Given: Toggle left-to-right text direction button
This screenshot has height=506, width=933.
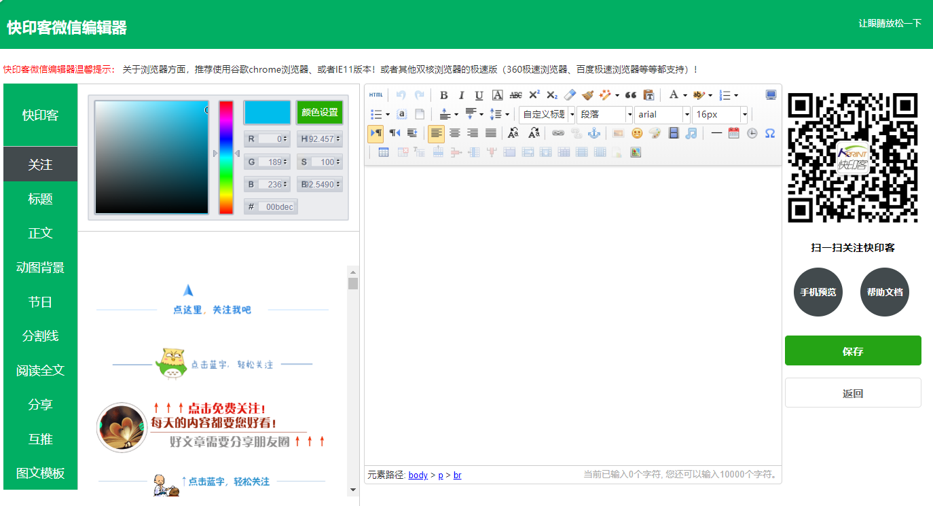Looking at the screenshot, I should 376,133.
